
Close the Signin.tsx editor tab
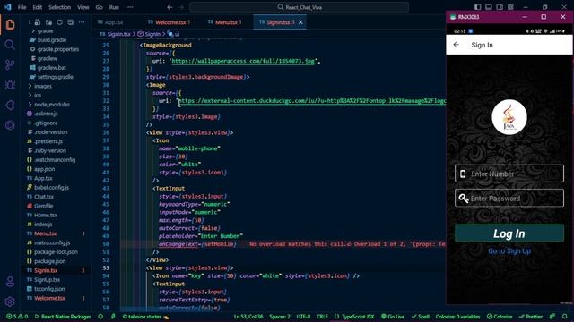click(300, 22)
